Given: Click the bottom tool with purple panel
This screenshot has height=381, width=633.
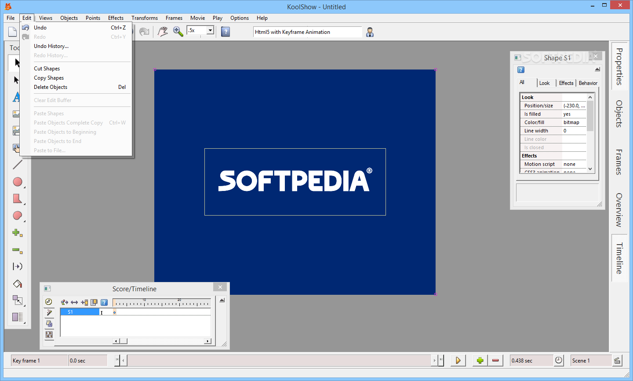Looking at the screenshot, I should [18, 317].
